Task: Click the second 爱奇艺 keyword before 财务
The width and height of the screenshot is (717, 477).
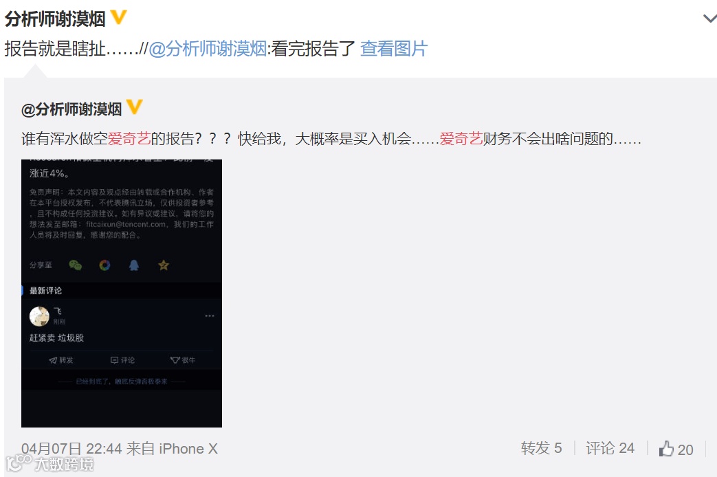Action: coord(461,138)
